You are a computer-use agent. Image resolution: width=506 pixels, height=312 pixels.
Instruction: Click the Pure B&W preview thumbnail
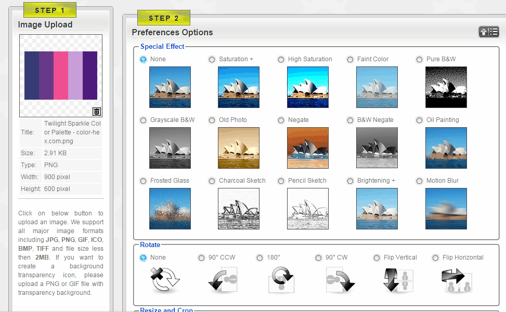[446, 87]
